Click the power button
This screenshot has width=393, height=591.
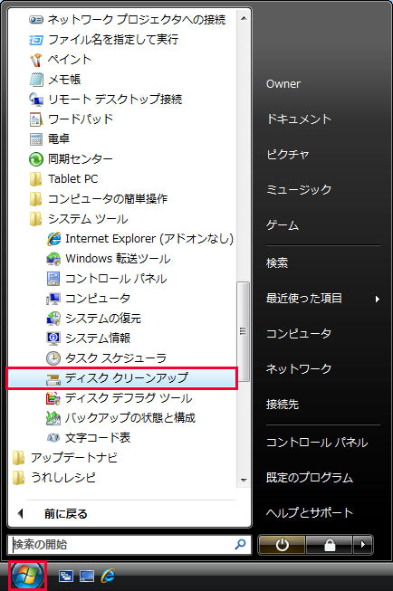coord(282,545)
